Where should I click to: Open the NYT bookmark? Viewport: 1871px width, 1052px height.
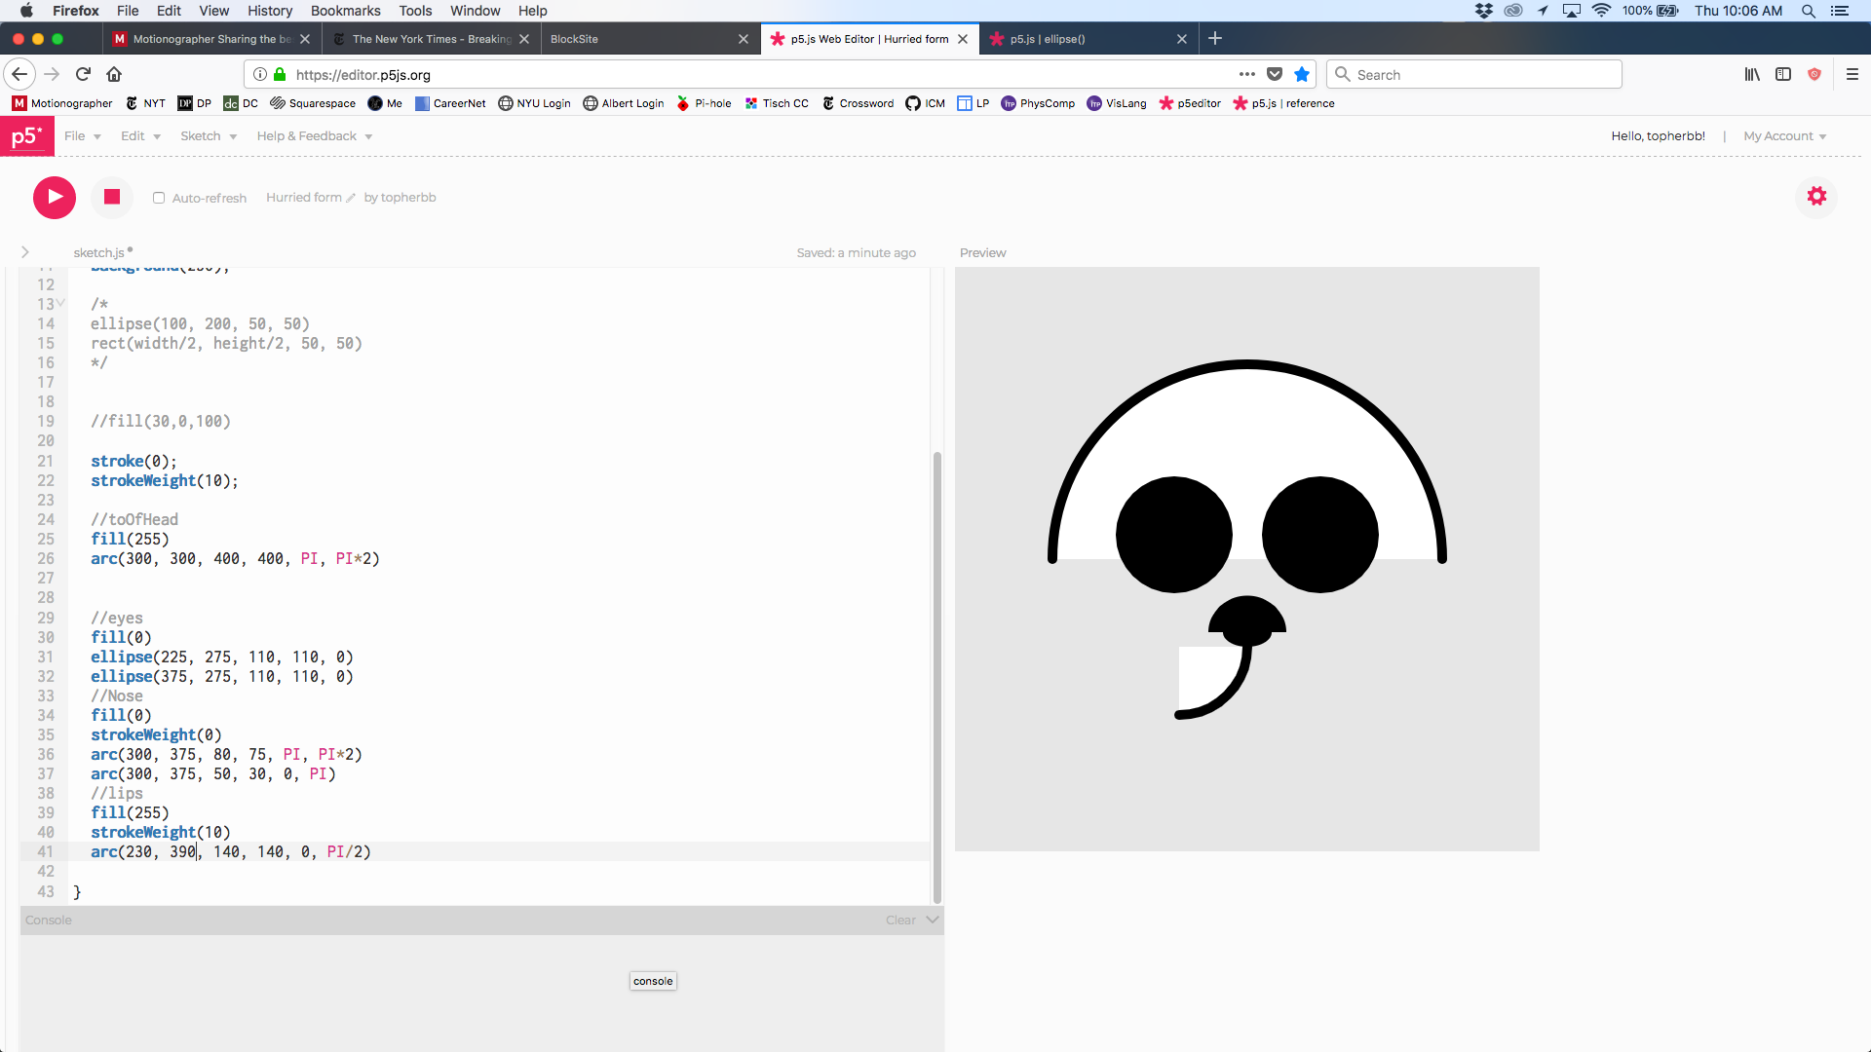[145, 103]
